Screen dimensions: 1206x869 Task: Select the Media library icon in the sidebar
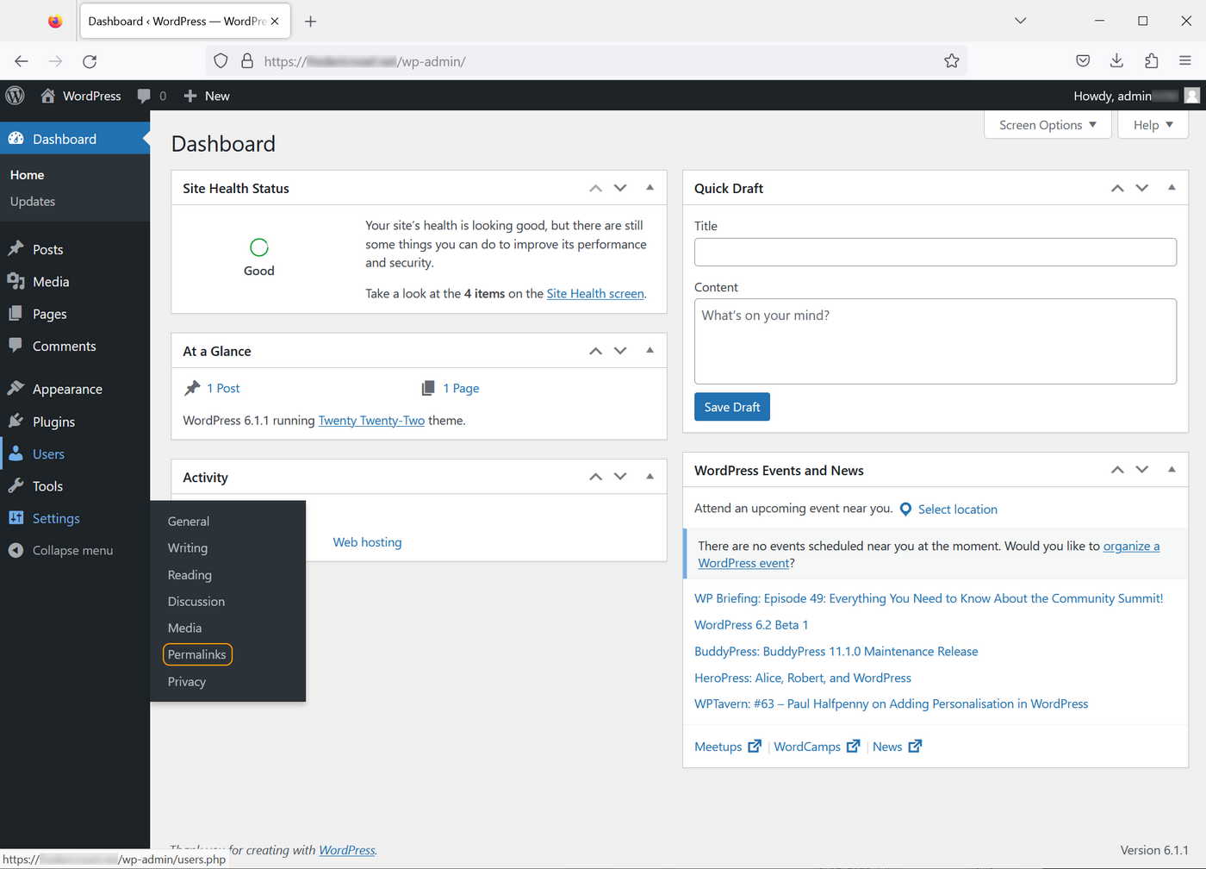click(17, 281)
